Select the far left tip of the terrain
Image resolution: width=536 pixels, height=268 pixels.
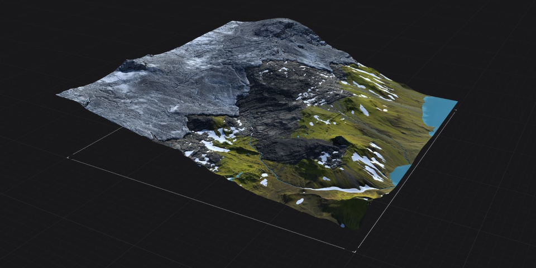[x=60, y=95]
